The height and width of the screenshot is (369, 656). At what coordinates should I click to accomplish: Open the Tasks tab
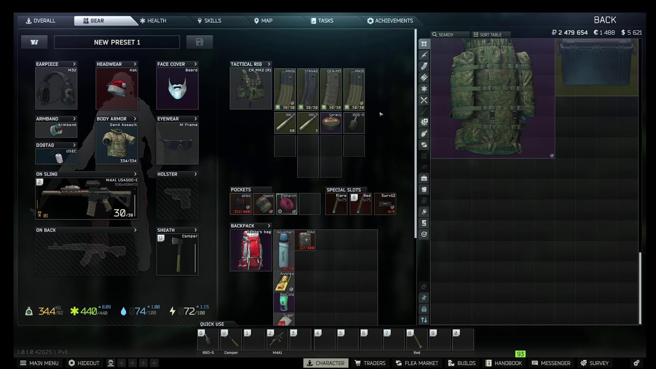pyautogui.click(x=322, y=20)
